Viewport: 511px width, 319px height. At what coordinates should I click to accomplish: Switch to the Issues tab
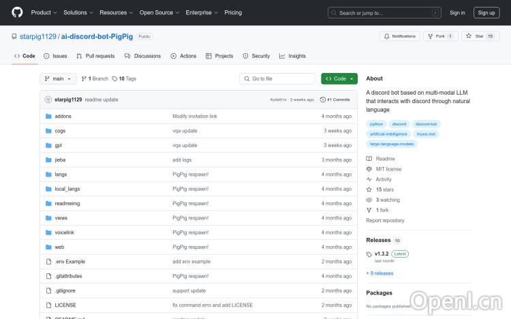(55, 56)
